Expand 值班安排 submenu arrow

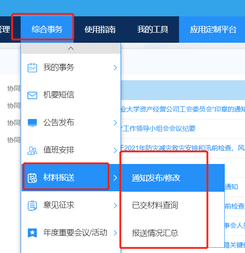pos(115,150)
